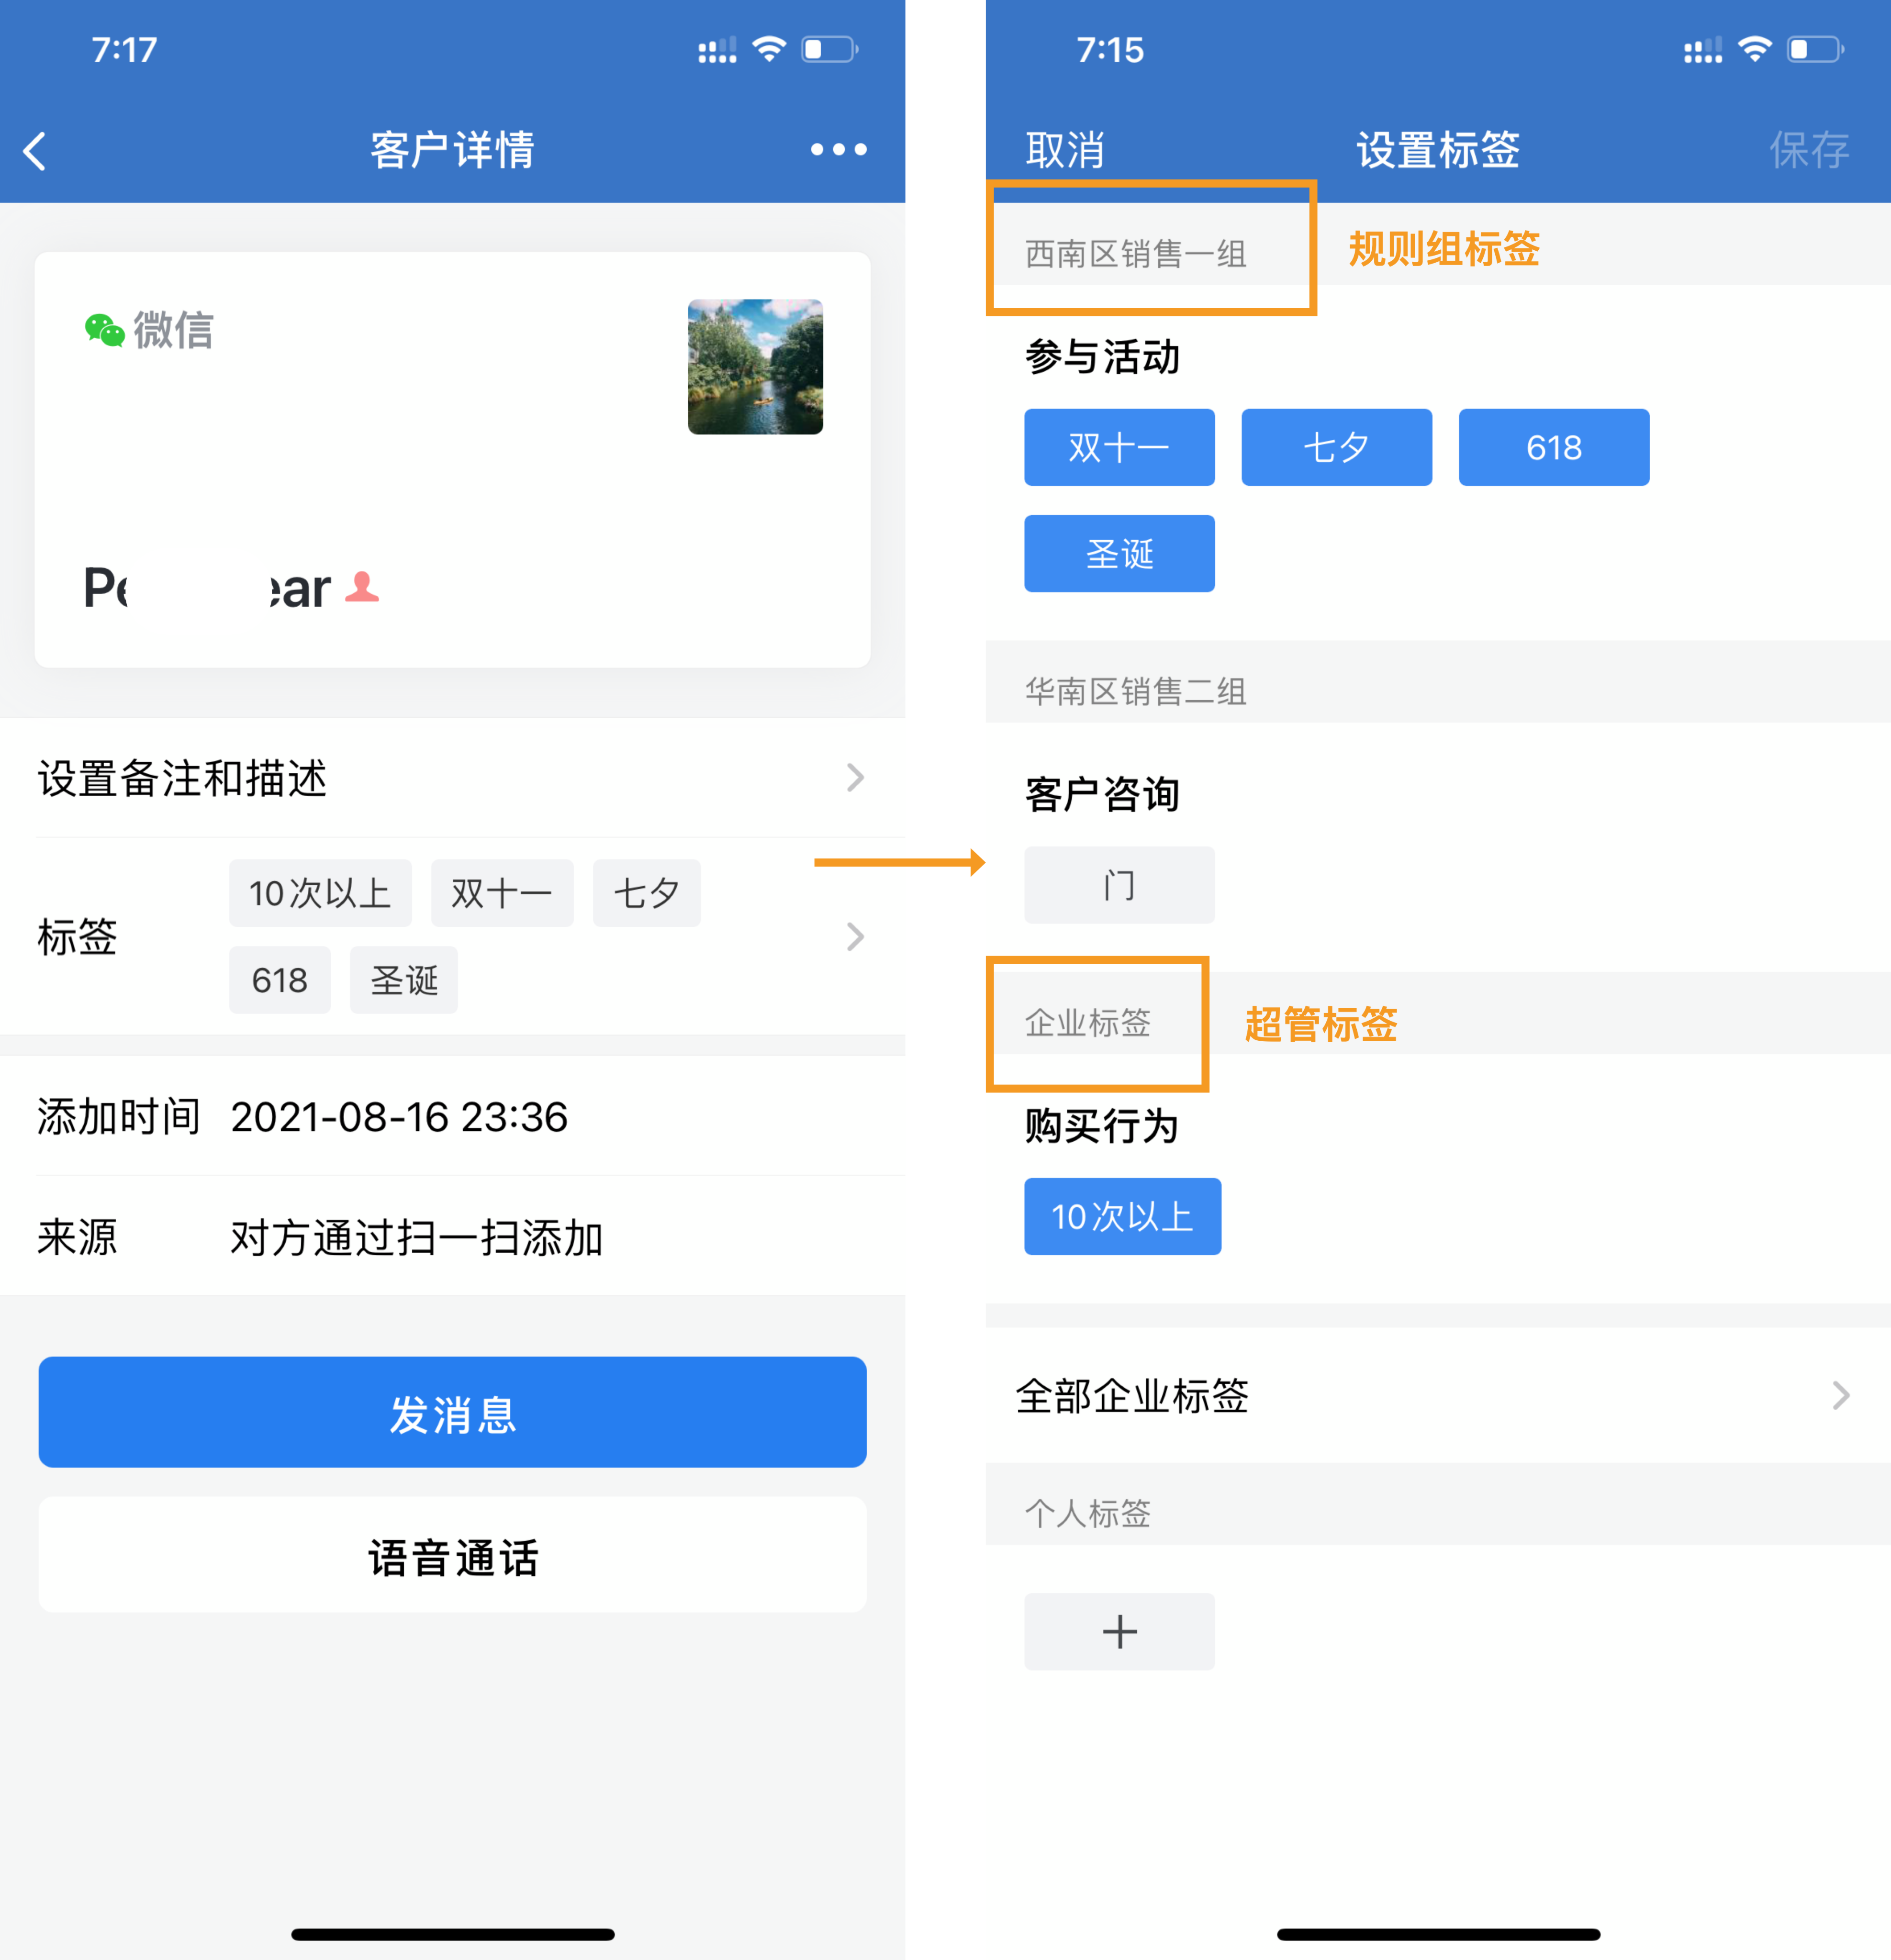Toggle the 10次以上 purchase tag
This screenshot has width=1891, height=1960.
1122,1216
